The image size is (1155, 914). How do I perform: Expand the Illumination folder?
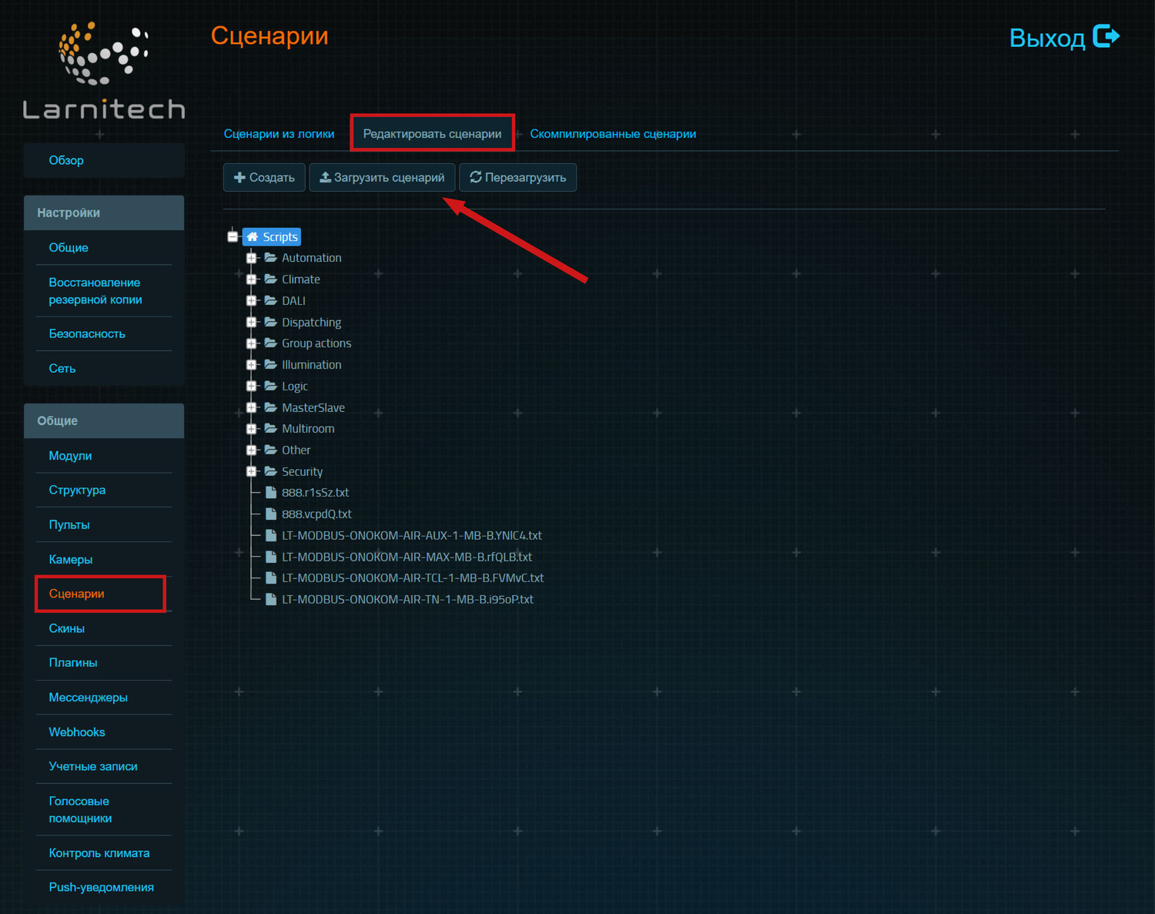point(251,365)
